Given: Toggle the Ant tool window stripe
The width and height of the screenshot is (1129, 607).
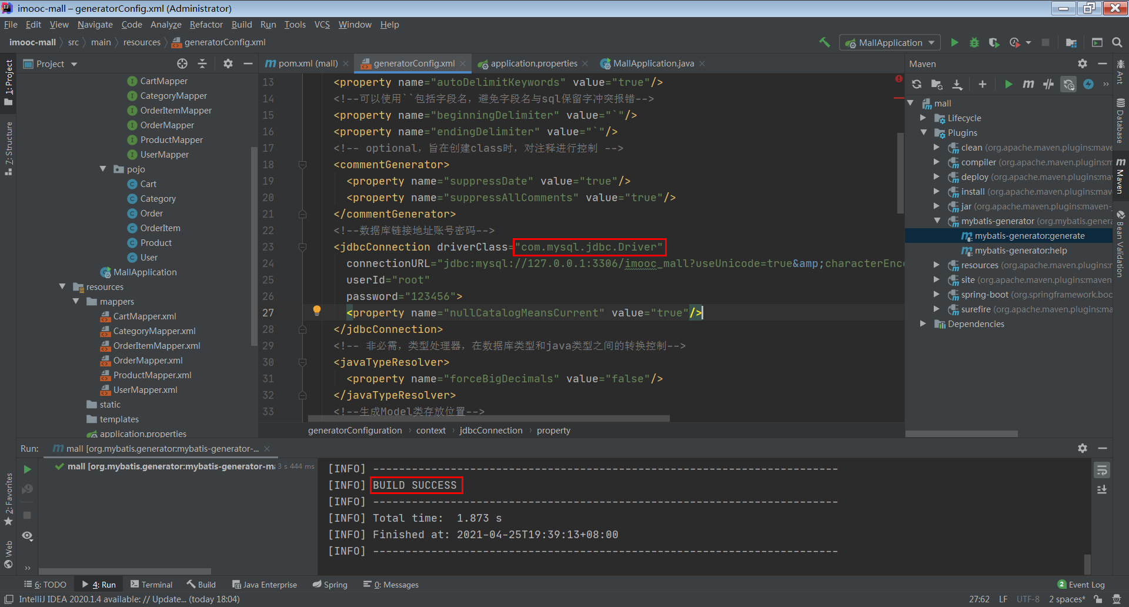Looking at the screenshot, I should coord(1120,71).
